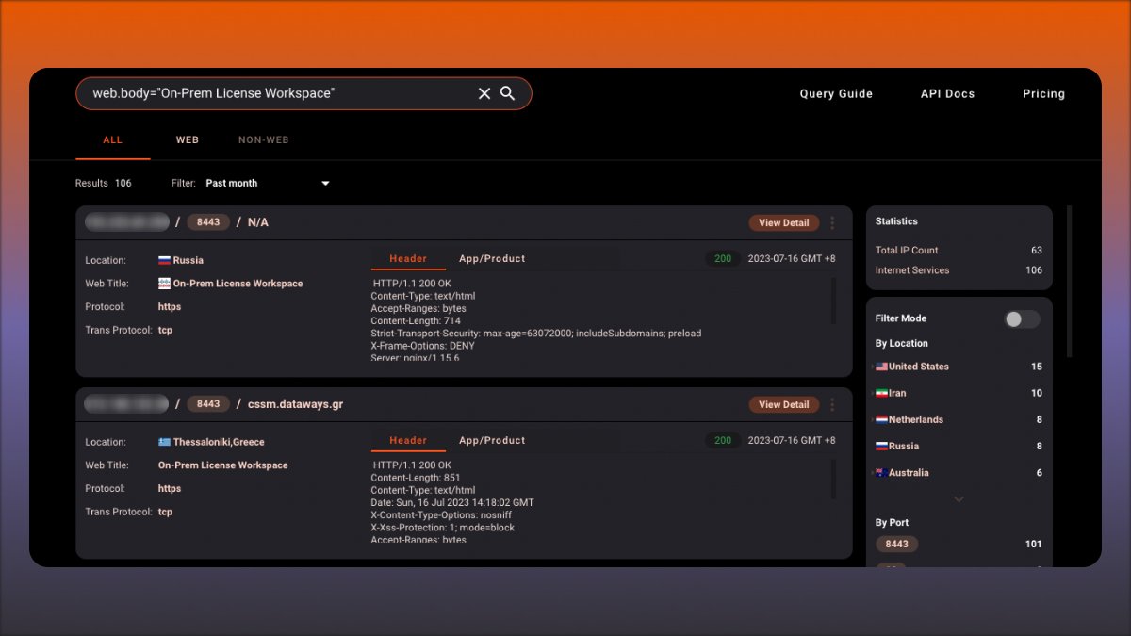
Task: Click View Detail on the first result
Action: (x=783, y=222)
